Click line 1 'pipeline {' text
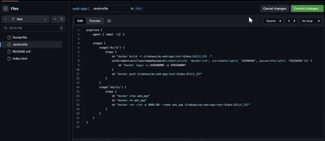This screenshot has height=141, width=325. 94,30
